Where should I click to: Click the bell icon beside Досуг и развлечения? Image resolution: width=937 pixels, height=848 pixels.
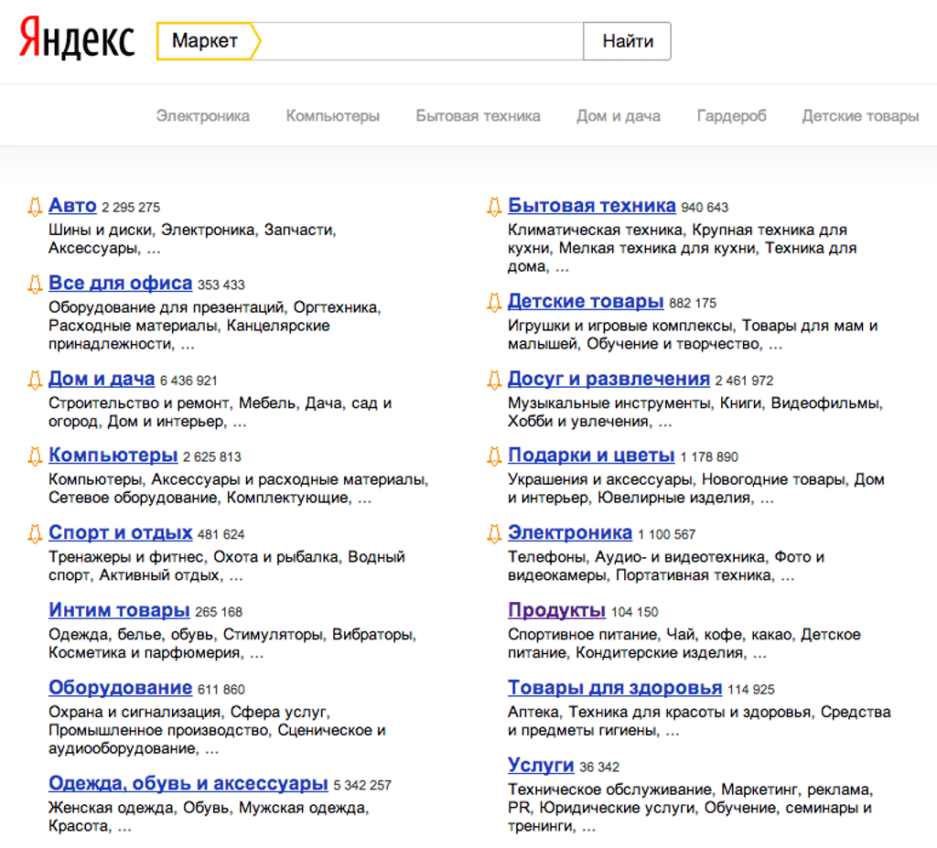pos(494,380)
